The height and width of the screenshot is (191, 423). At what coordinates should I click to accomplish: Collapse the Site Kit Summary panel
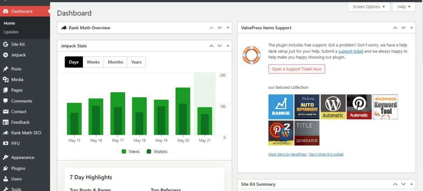(x=411, y=184)
